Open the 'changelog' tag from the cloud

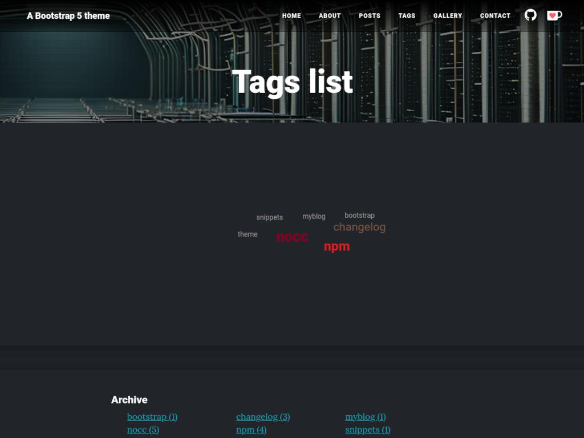tap(359, 227)
